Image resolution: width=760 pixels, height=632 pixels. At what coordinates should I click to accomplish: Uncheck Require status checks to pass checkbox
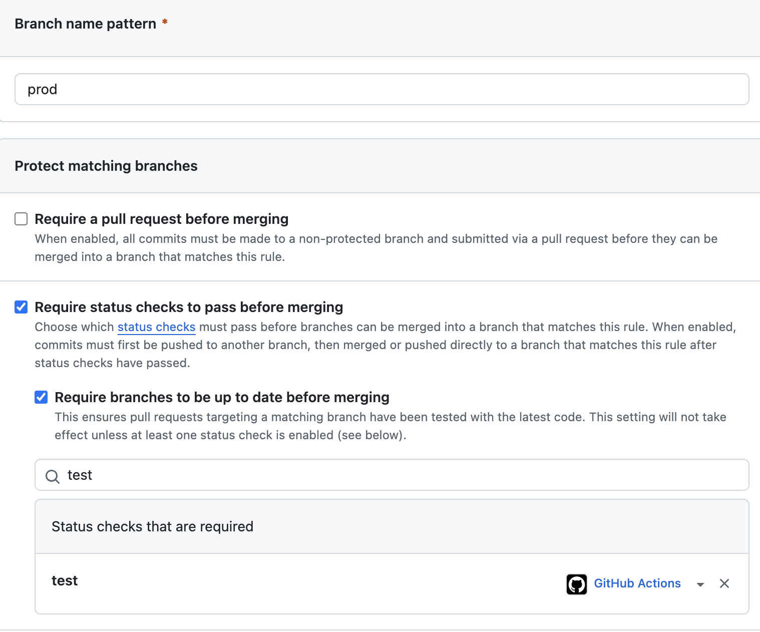pos(21,307)
